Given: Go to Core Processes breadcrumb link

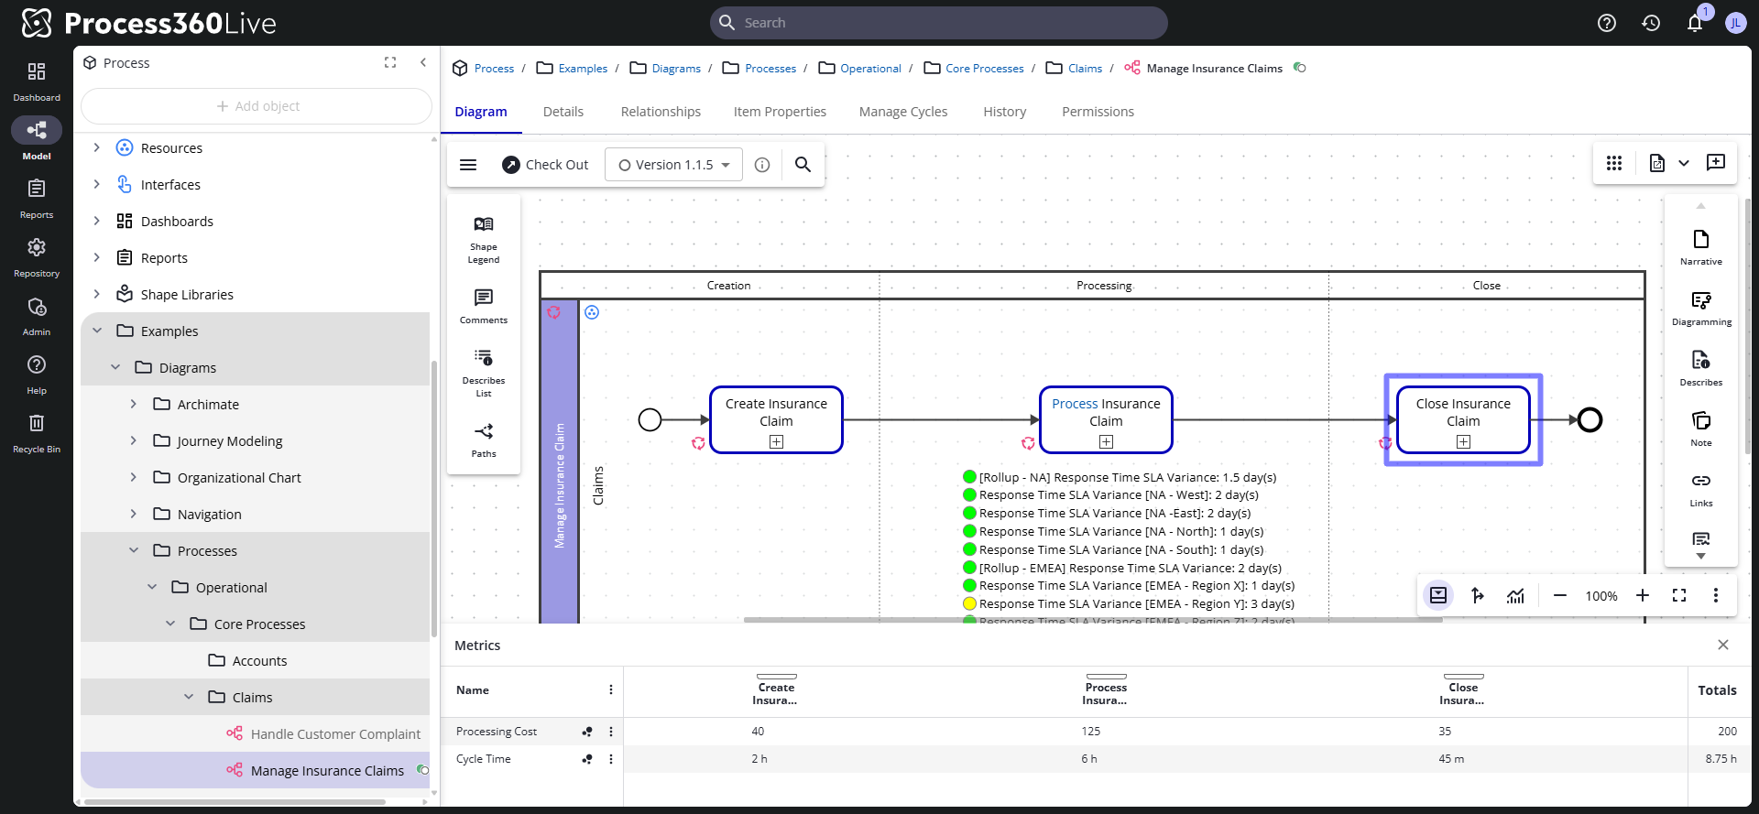Looking at the screenshot, I should (x=985, y=69).
